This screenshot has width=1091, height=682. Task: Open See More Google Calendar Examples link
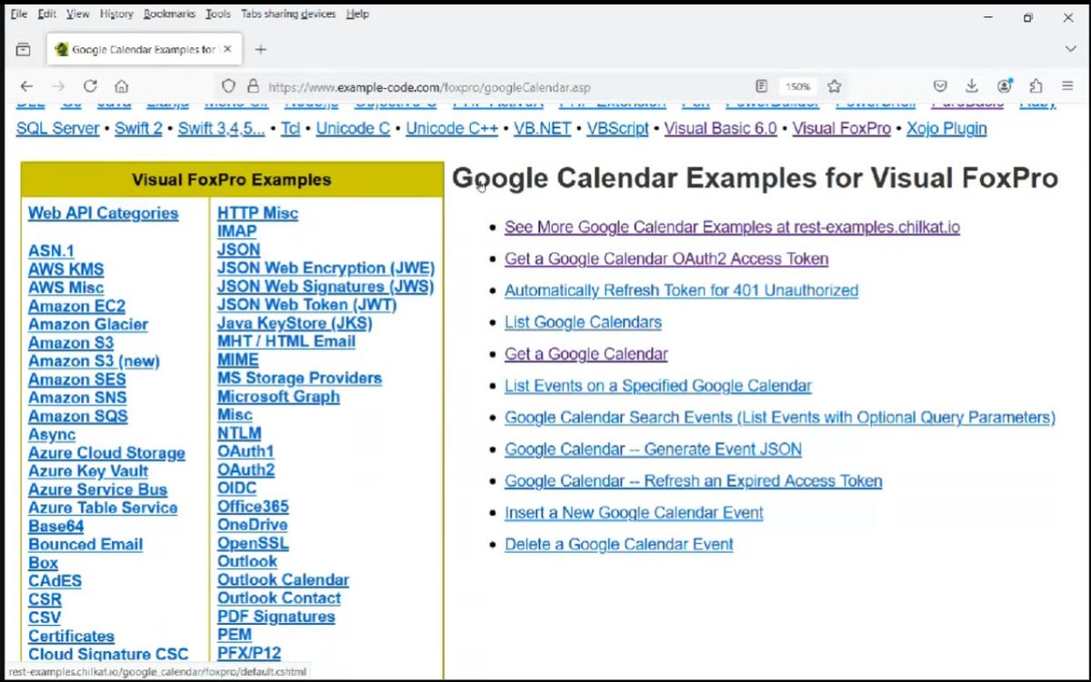(733, 227)
